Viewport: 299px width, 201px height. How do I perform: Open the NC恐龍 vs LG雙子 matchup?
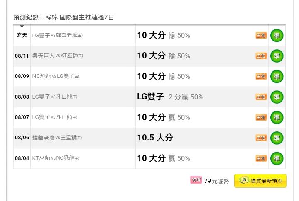[x=56, y=76]
